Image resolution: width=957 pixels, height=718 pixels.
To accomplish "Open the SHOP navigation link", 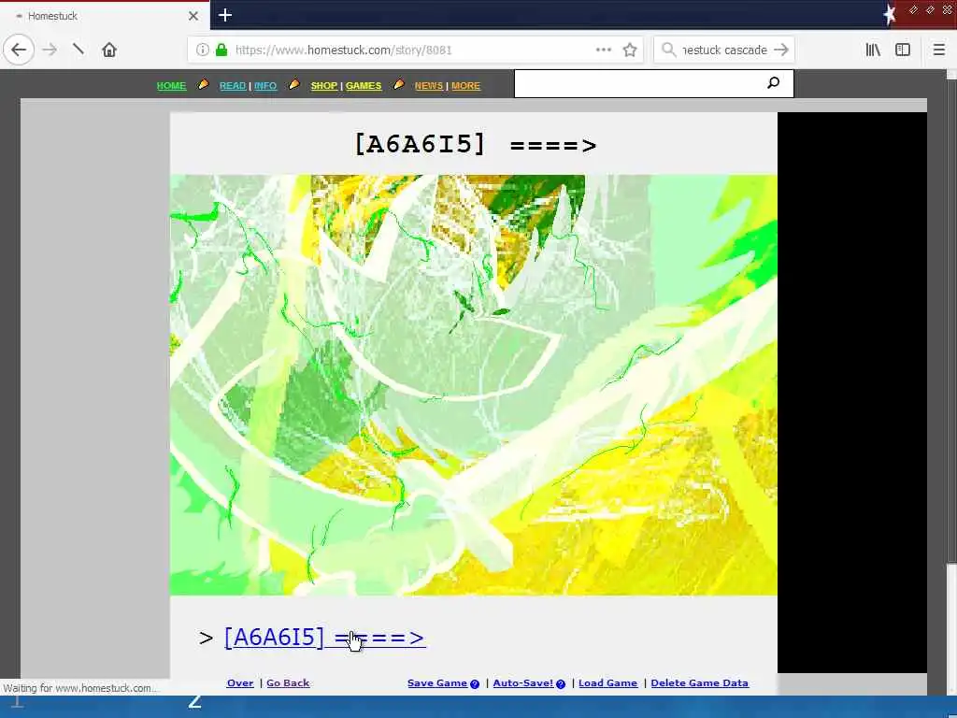I will tap(324, 85).
